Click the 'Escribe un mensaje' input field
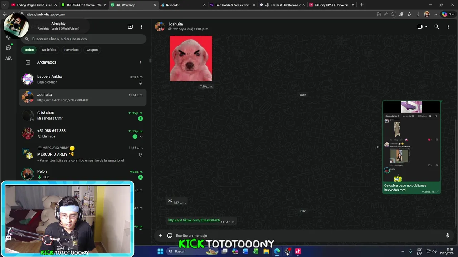The height and width of the screenshot is (257, 458). pyautogui.click(x=308, y=236)
